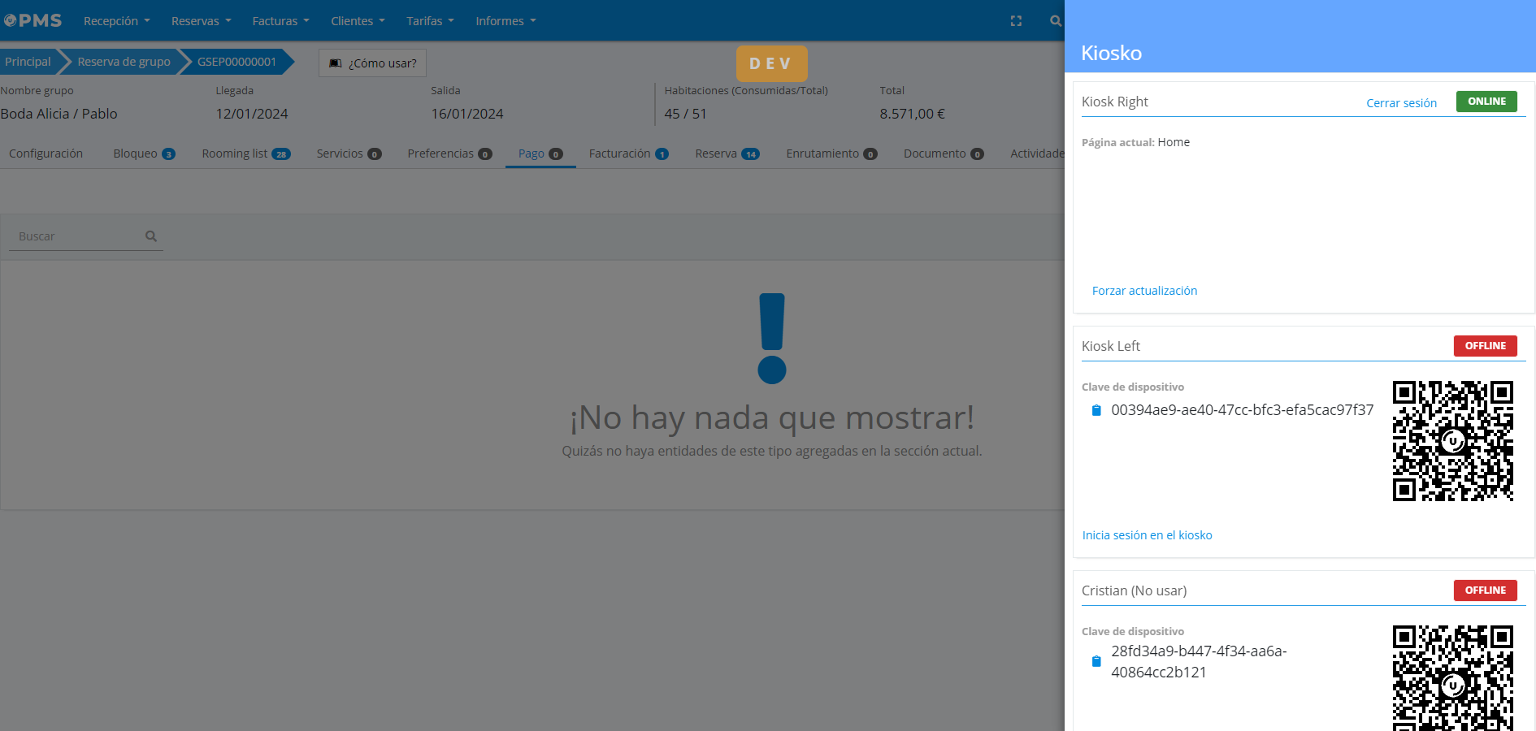The height and width of the screenshot is (731, 1536).
Task: Click Forzar actualización link
Action: 1144,291
